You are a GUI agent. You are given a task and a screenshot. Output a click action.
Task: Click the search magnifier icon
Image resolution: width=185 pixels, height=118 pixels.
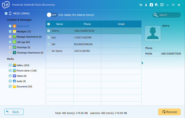(x=155, y=15)
